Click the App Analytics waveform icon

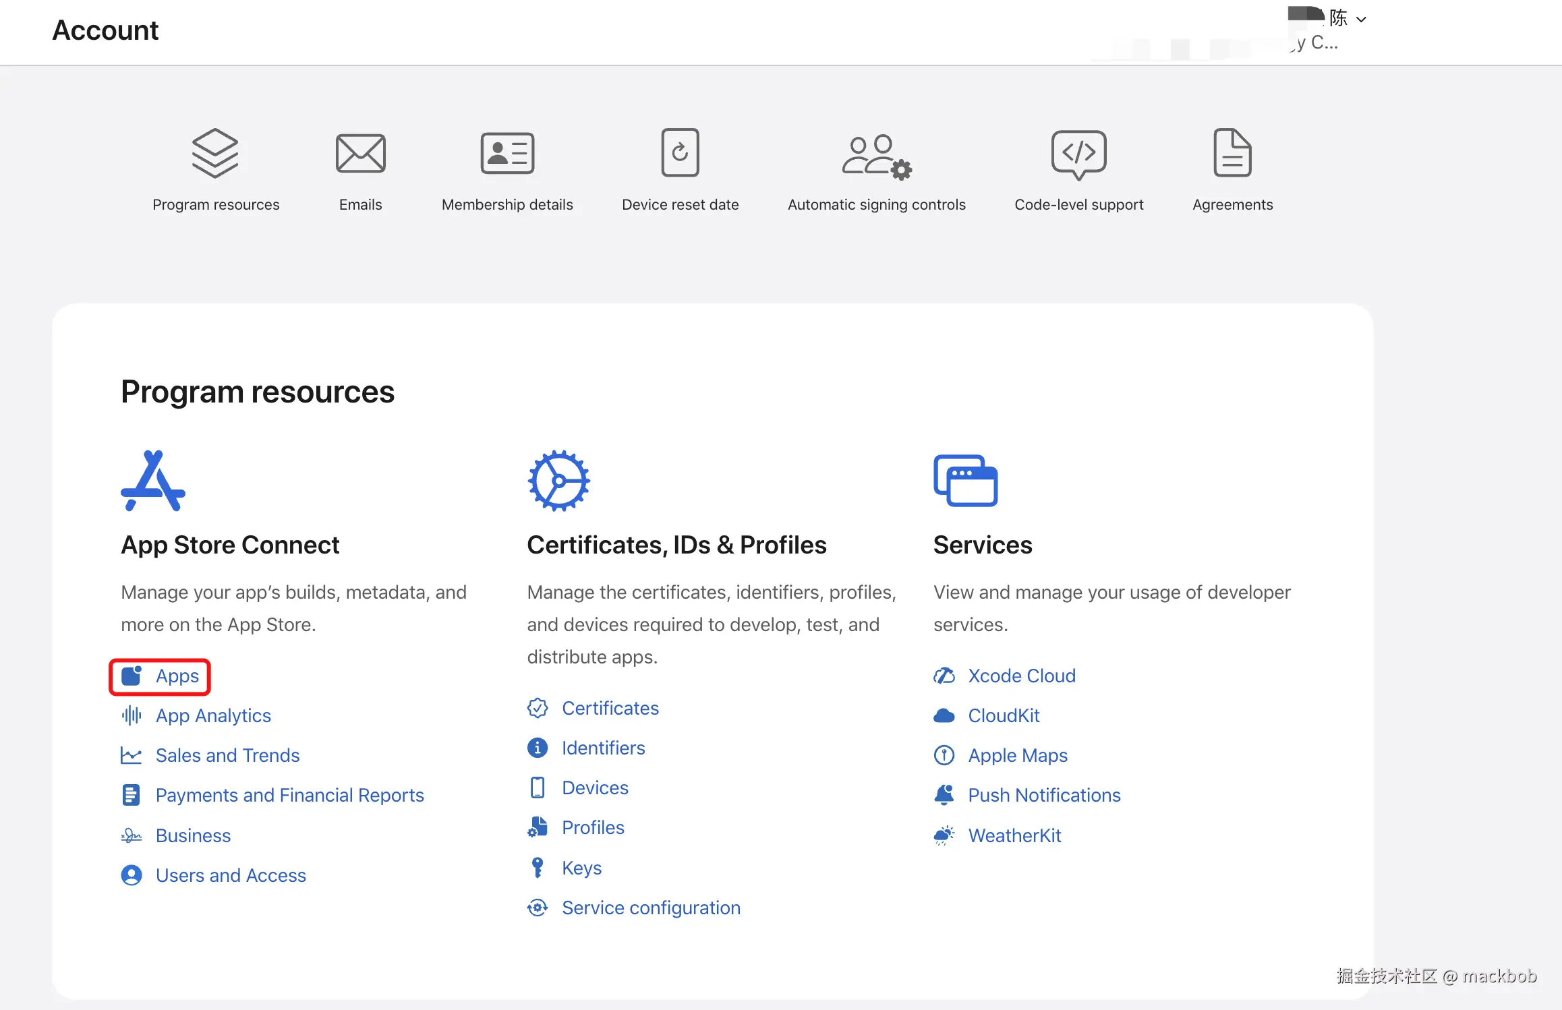click(x=132, y=715)
